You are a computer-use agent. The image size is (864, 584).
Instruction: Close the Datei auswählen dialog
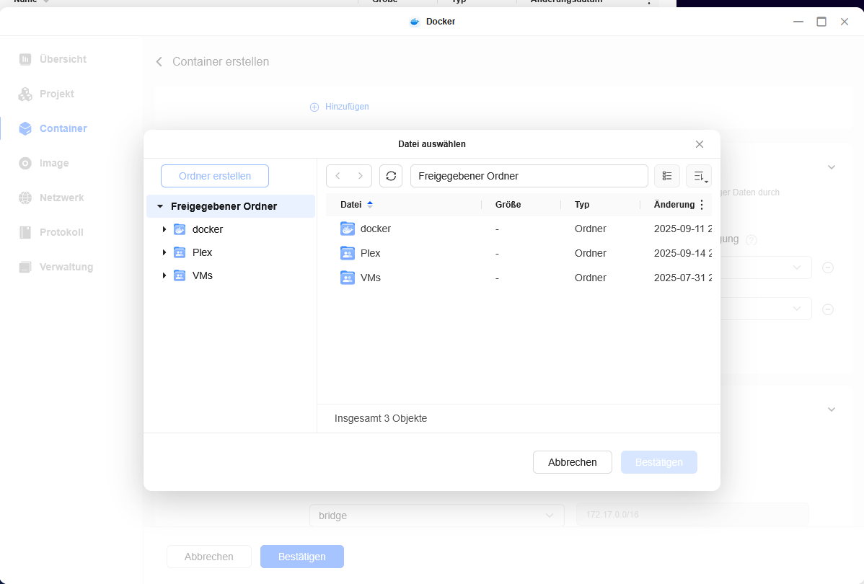[x=700, y=143]
